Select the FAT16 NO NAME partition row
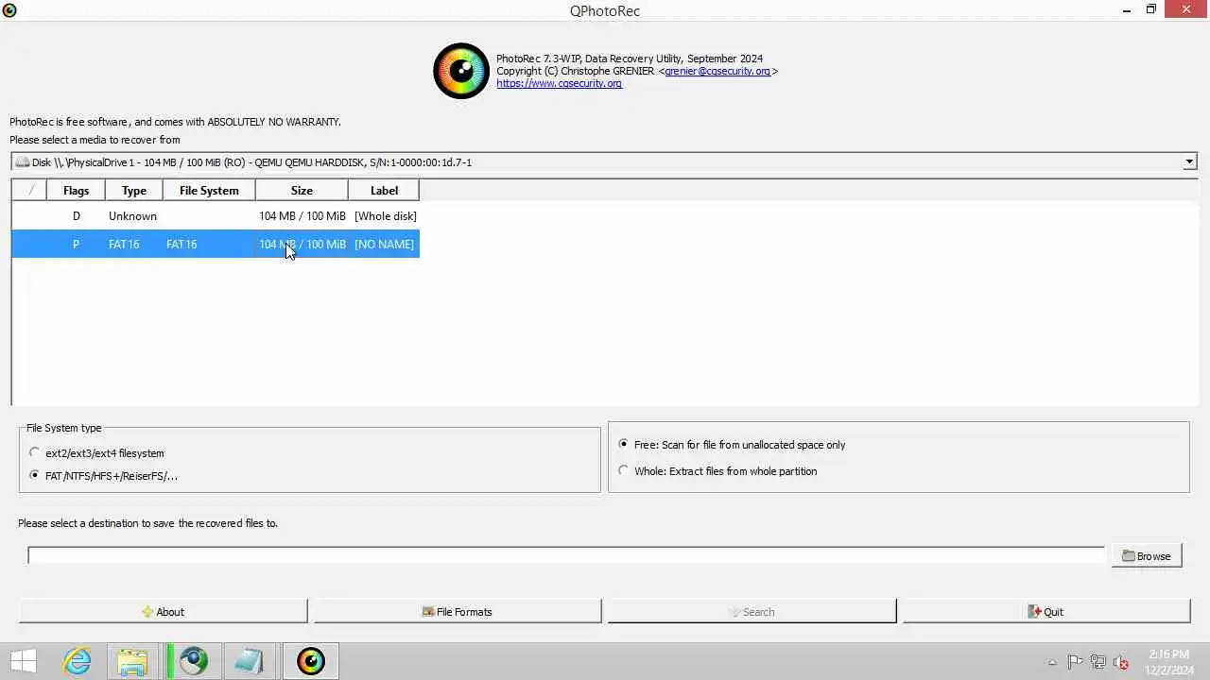 pos(216,244)
